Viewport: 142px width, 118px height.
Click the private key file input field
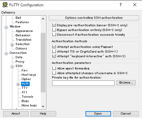[83, 83]
